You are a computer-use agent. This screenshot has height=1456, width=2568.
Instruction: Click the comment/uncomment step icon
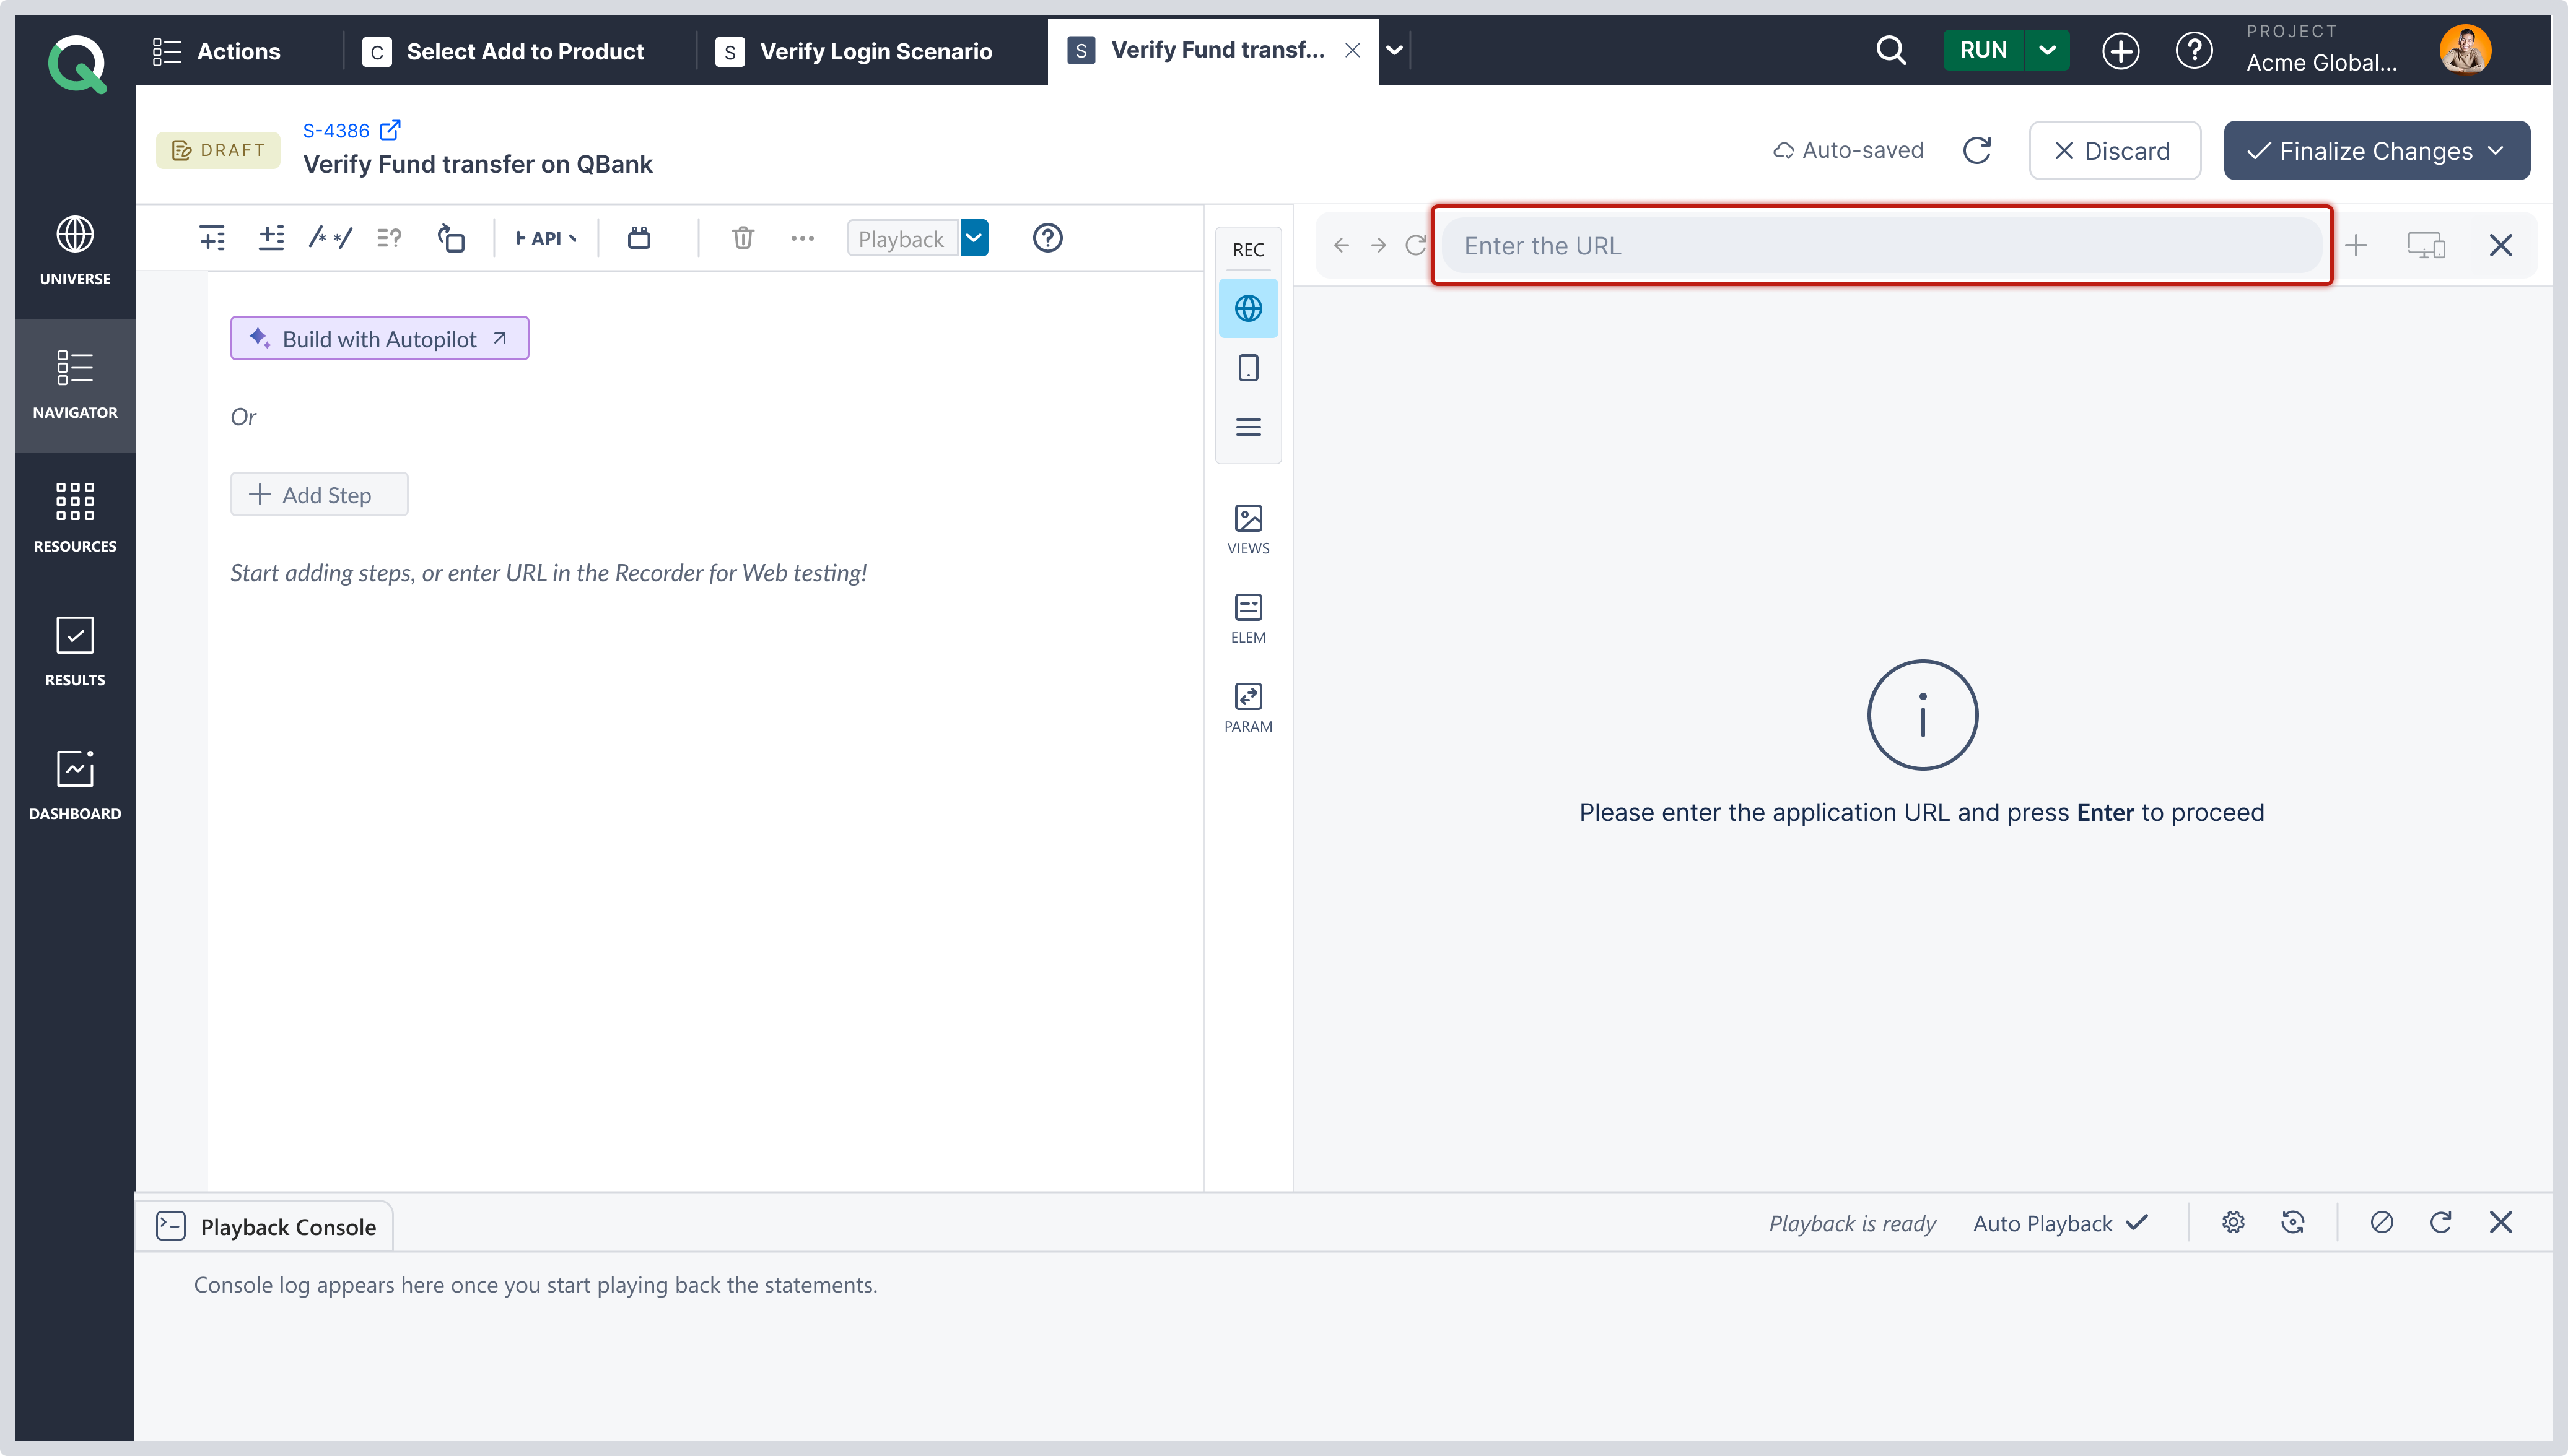pos(330,238)
